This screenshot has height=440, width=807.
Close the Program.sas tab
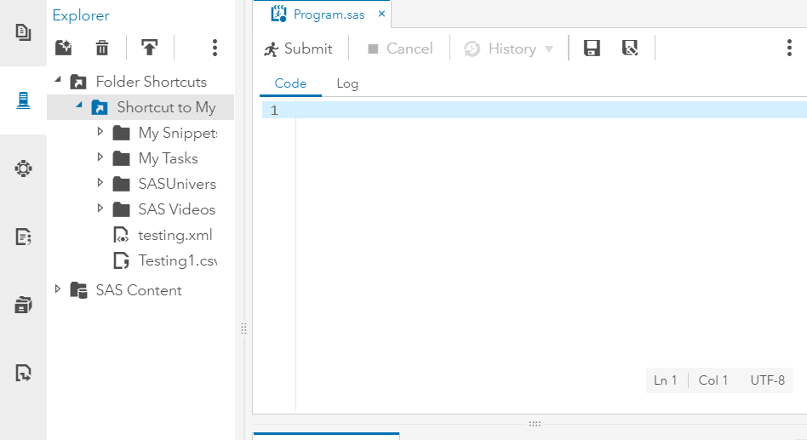(381, 14)
